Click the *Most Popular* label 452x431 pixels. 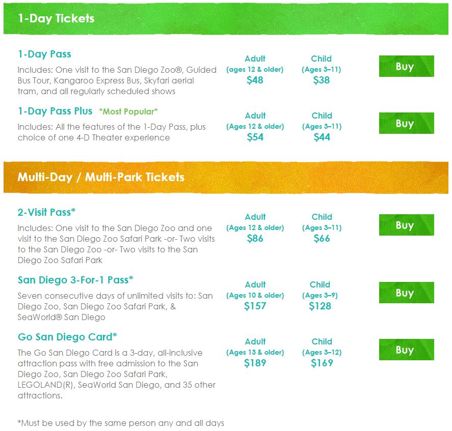click(x=128, y=112)
